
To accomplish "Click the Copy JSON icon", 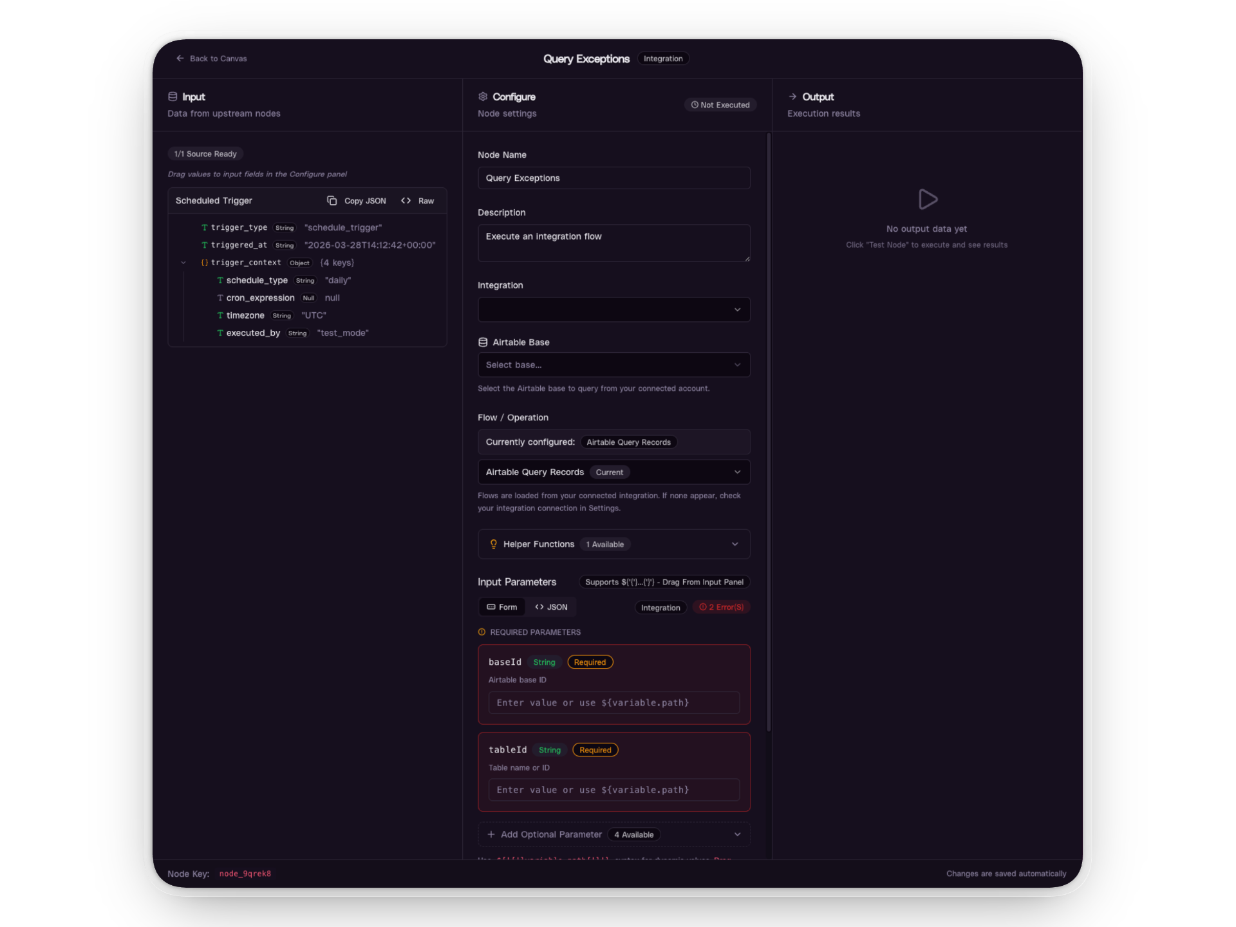I will 332,201.
